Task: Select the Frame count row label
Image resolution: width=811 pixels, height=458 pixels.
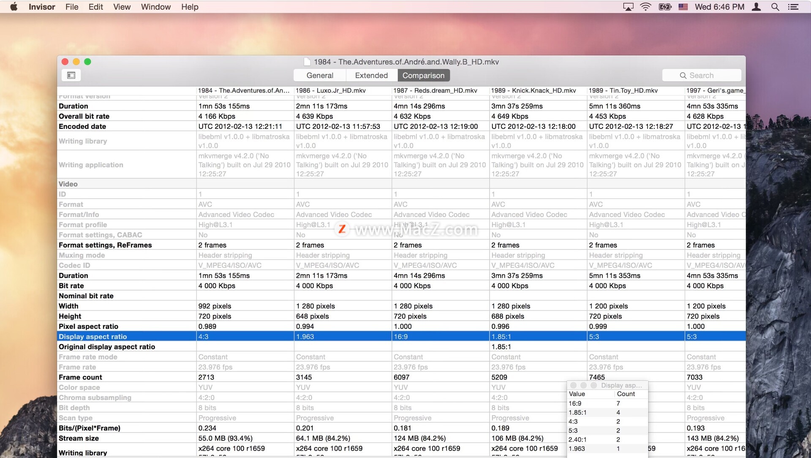Action: point(80,377)
